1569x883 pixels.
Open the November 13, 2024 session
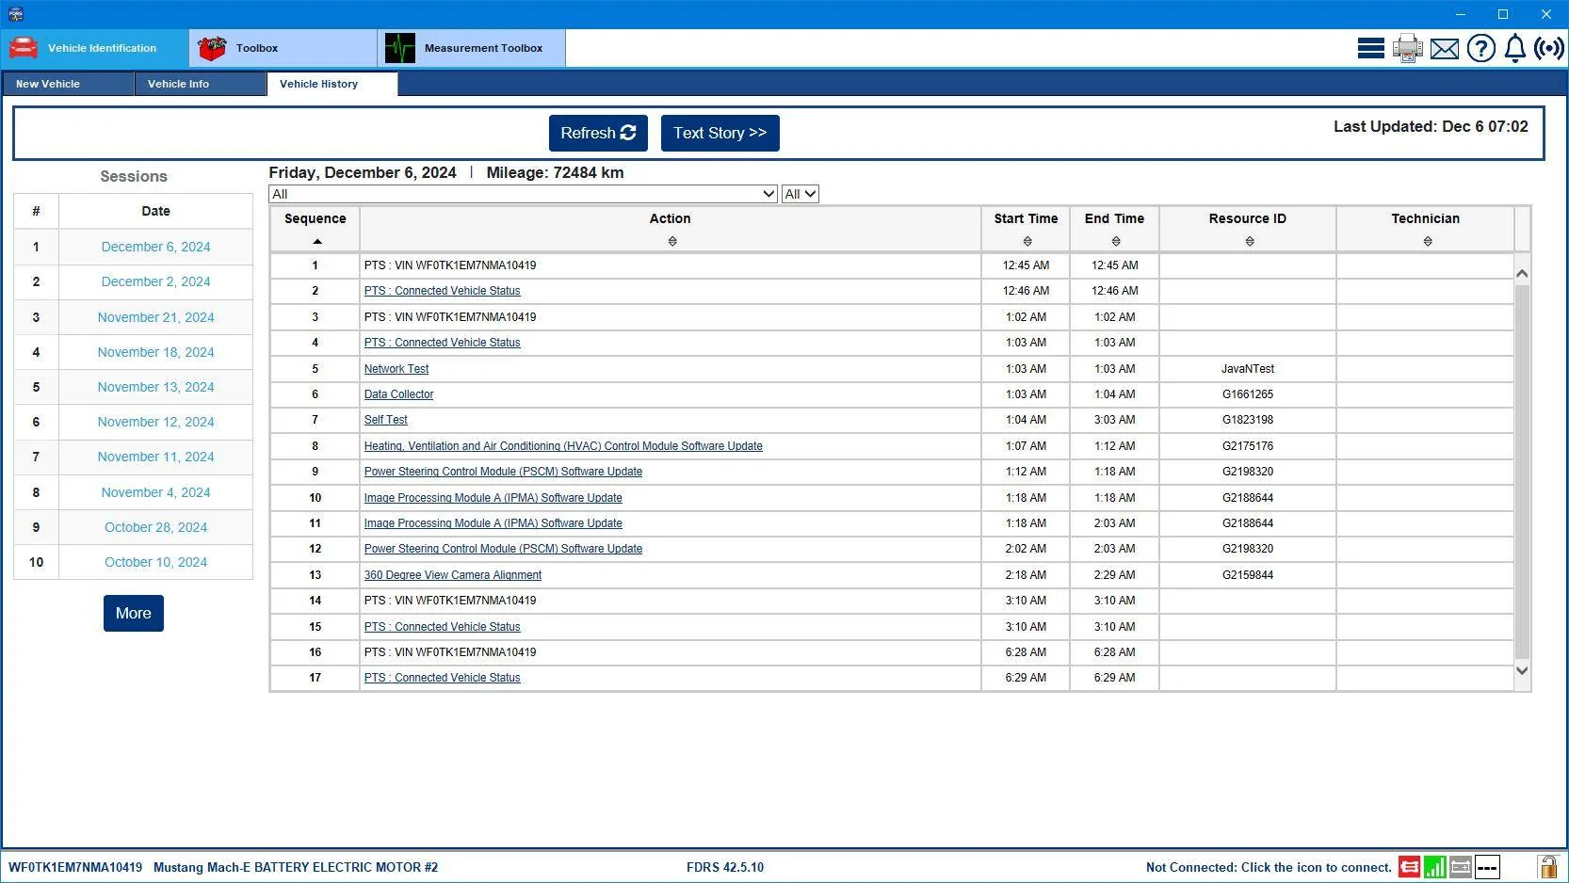pyautogui.click(x=156, y=387)
